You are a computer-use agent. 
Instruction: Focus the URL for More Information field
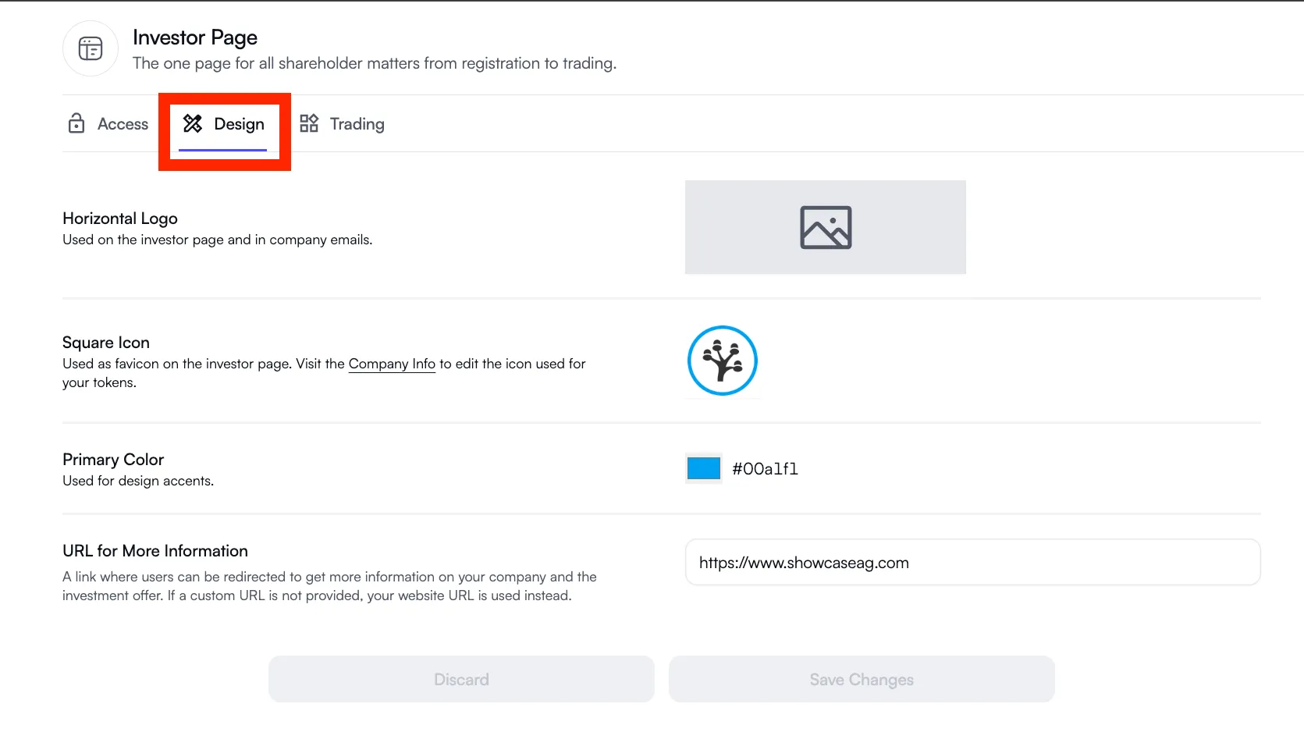click(972, 563)
